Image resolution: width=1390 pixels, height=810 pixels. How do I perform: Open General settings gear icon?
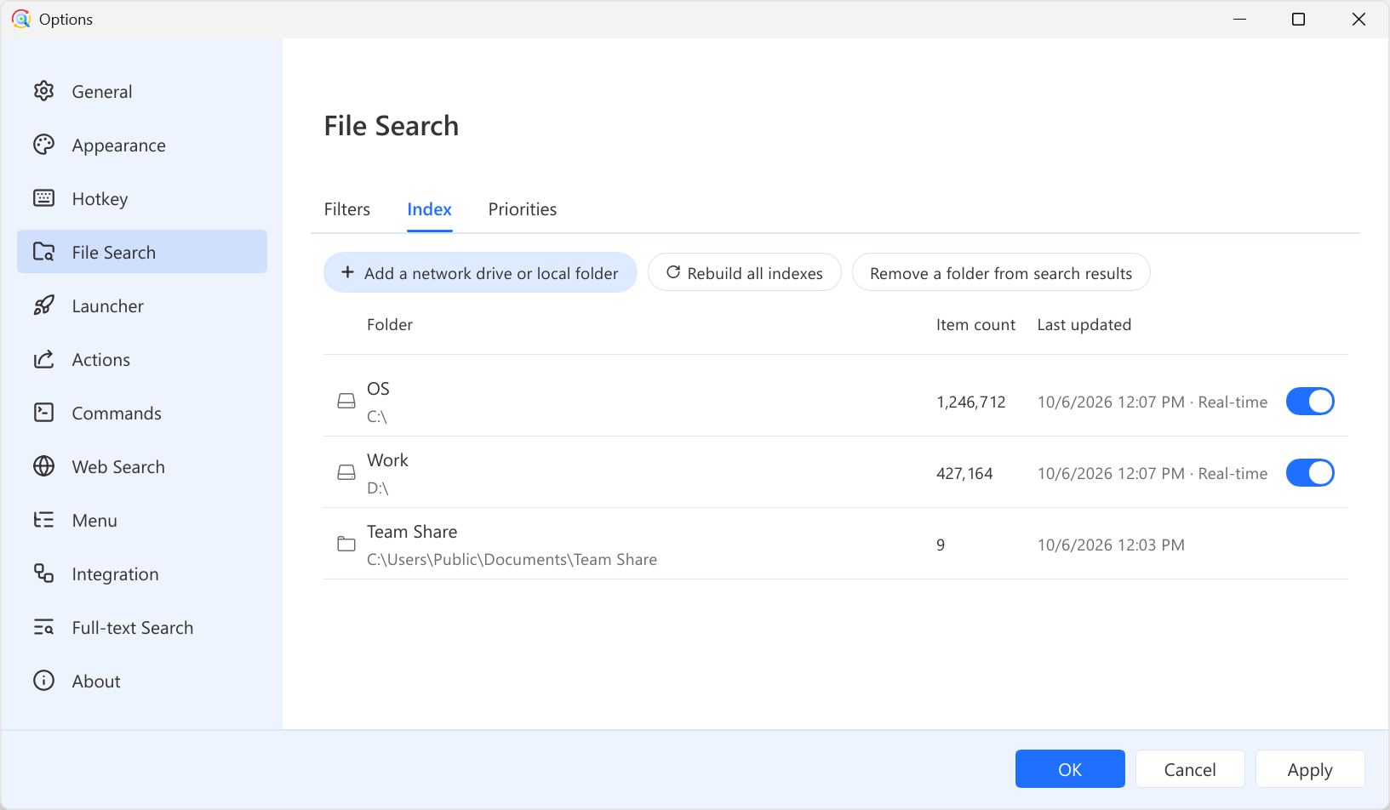(x=43, y=91)
